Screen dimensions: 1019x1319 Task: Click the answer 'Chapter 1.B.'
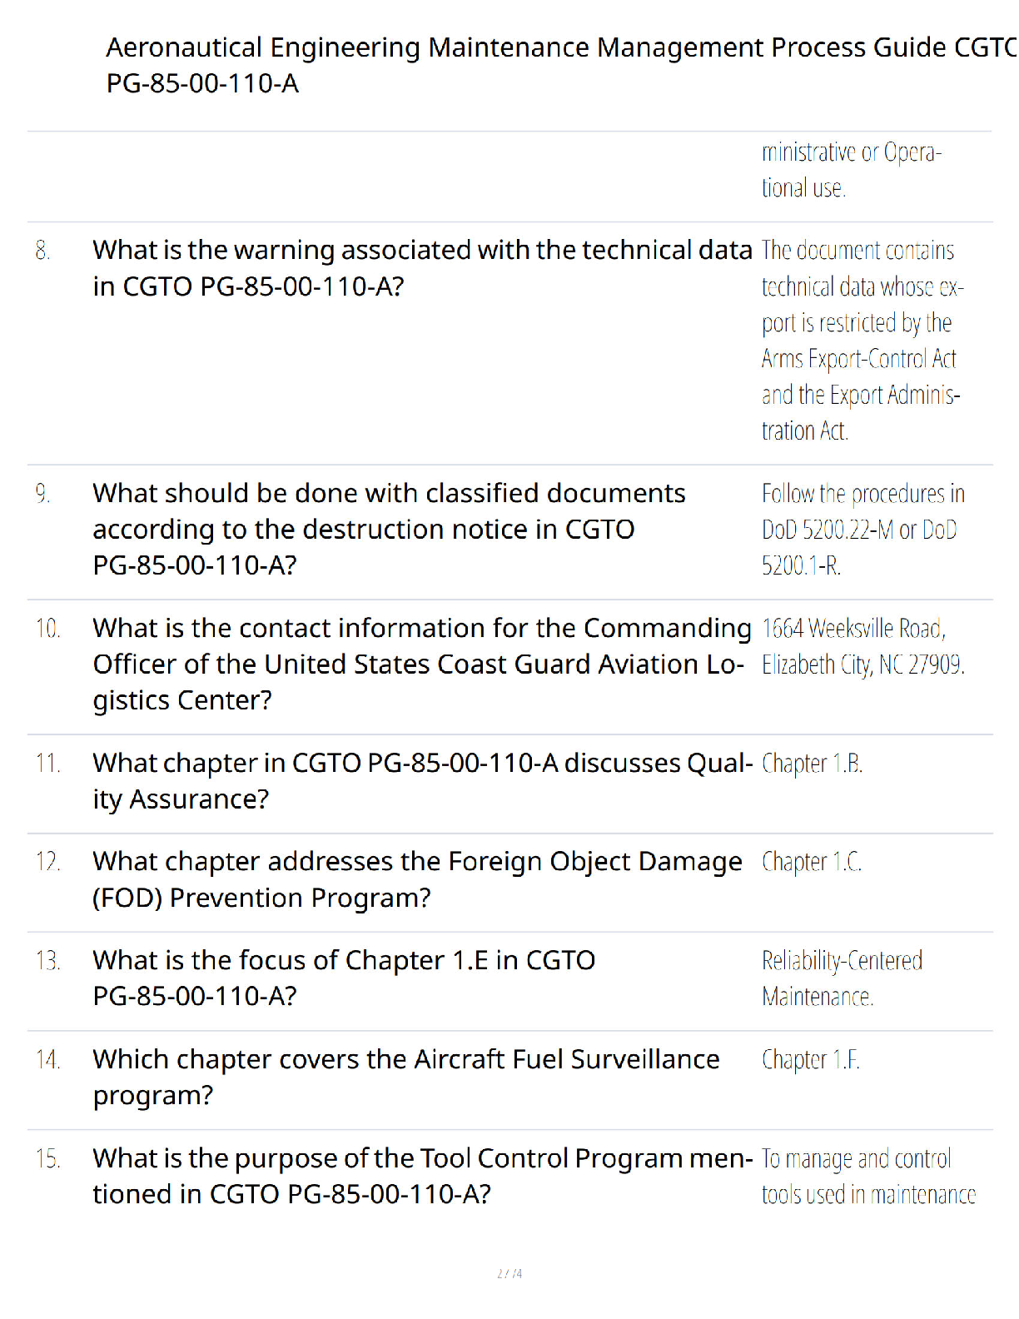coord(812,764)
